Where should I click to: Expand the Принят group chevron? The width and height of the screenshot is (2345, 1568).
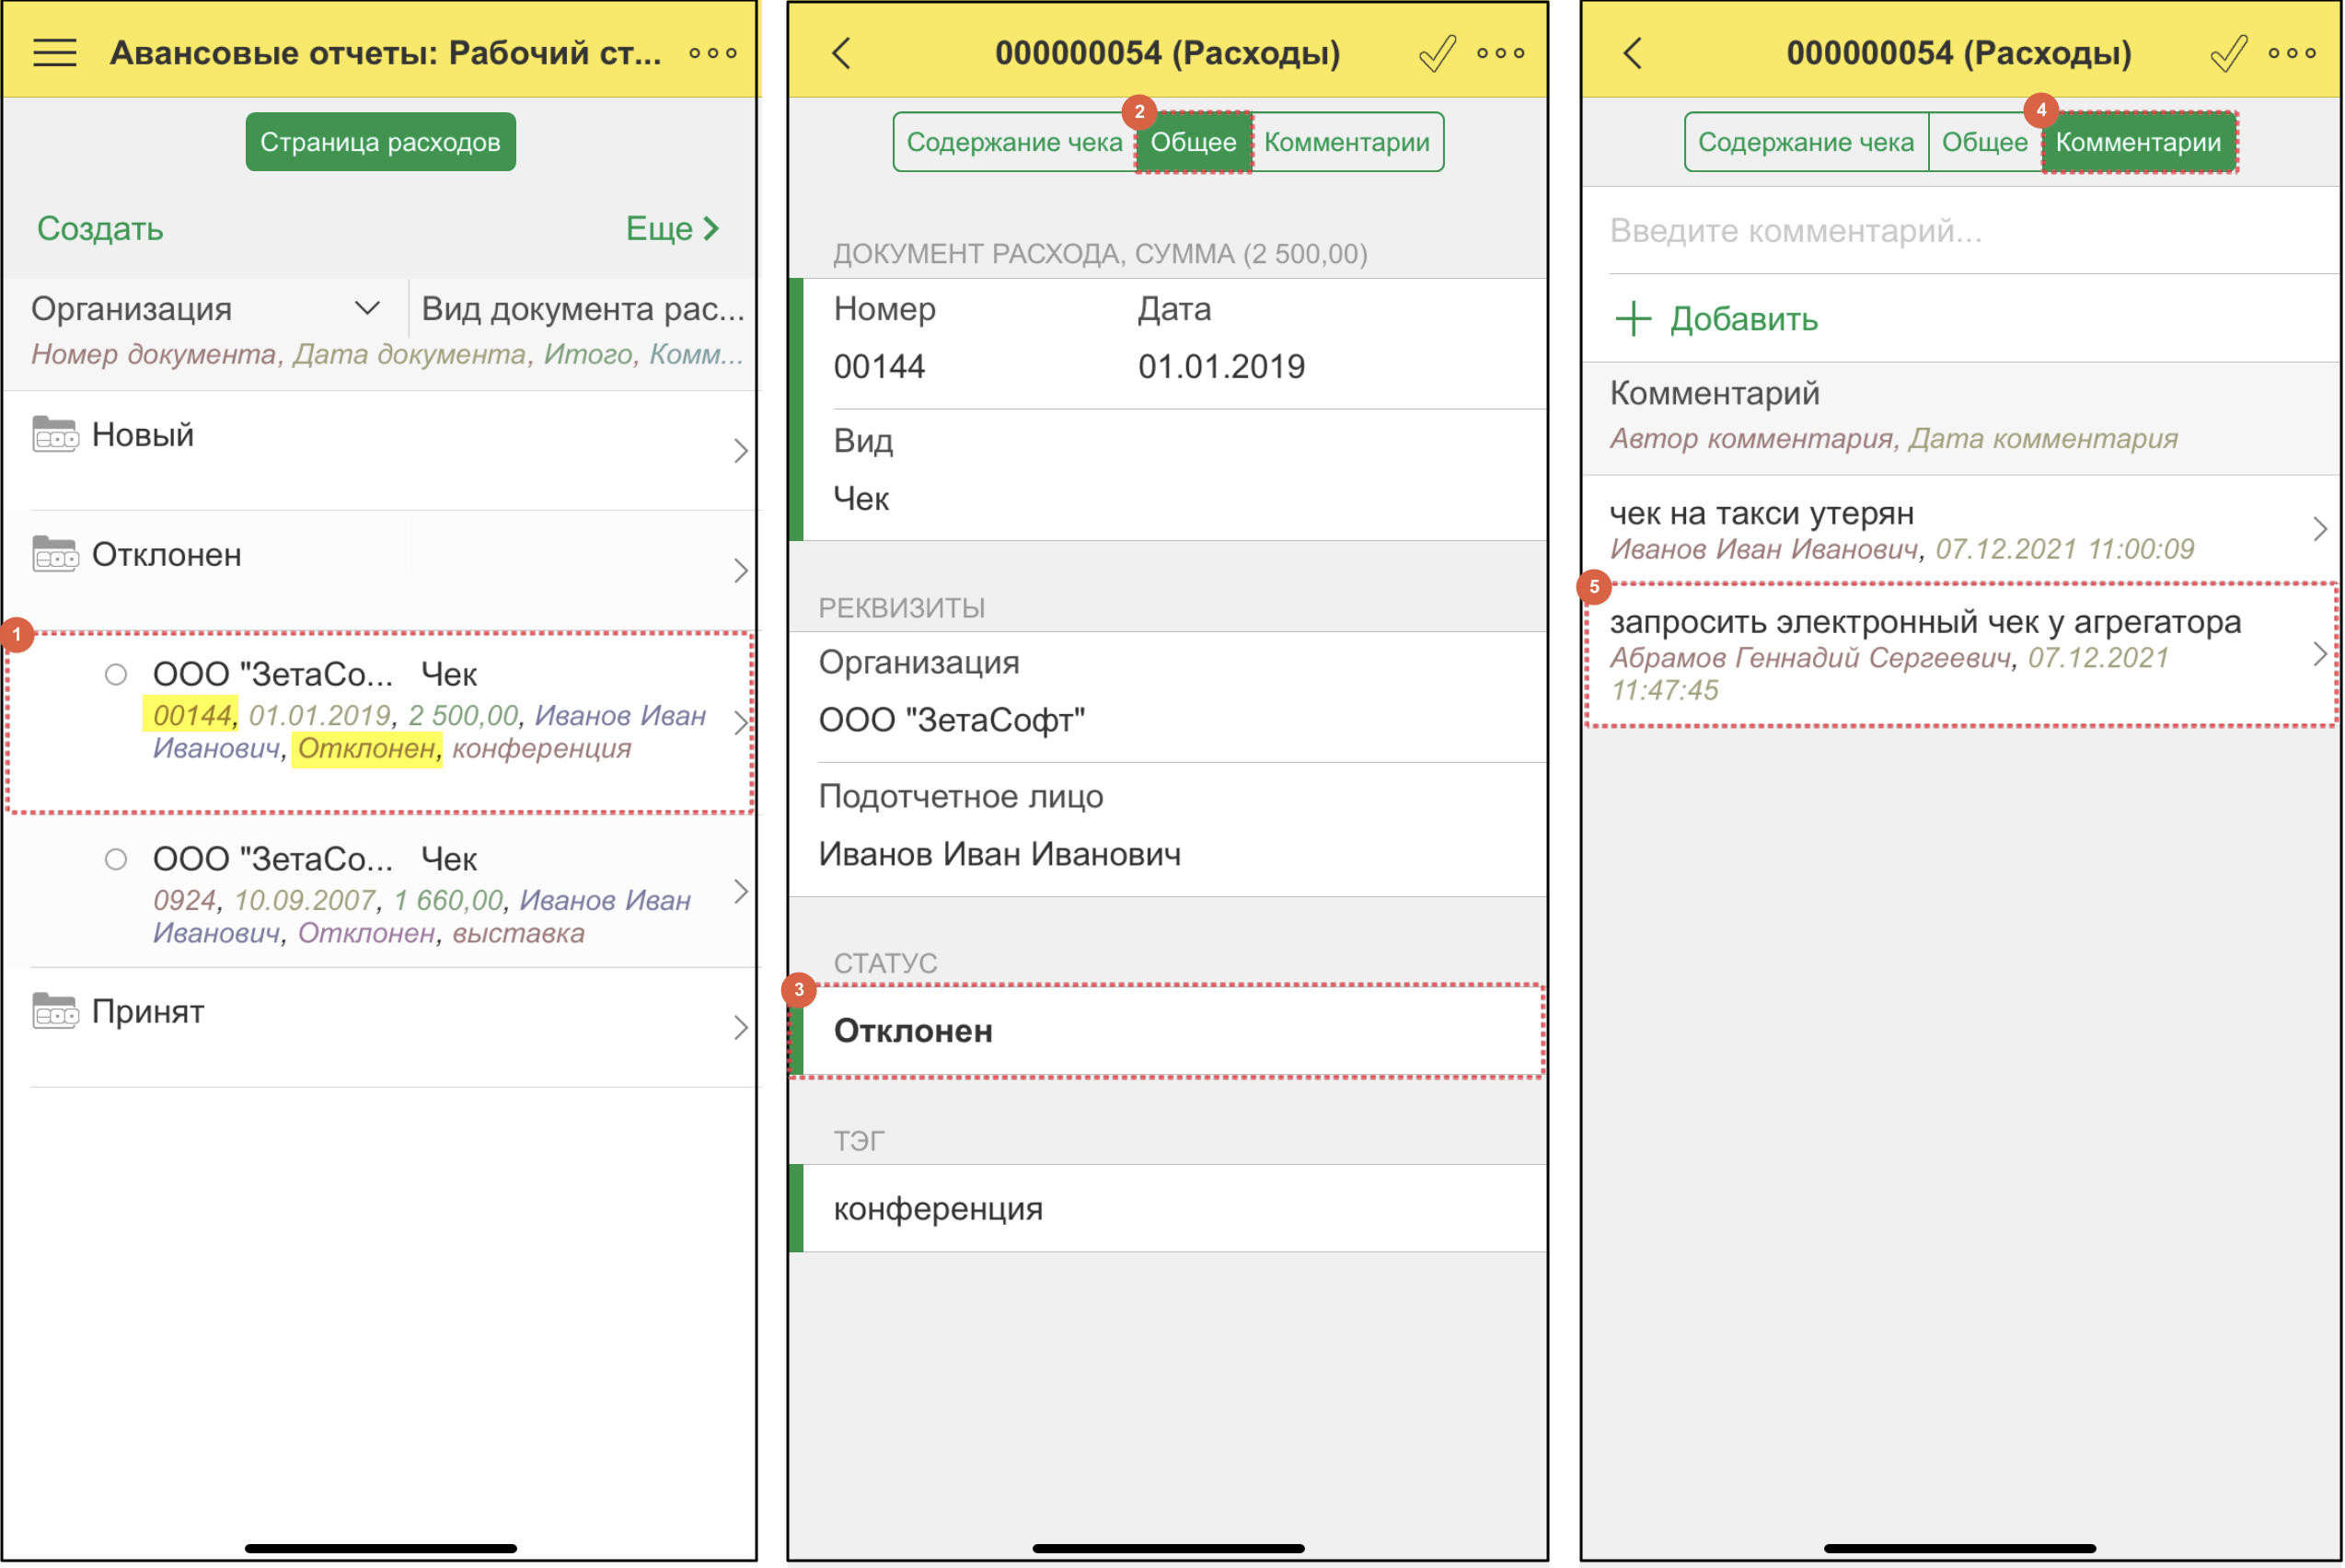click(x=741, y=1027)
